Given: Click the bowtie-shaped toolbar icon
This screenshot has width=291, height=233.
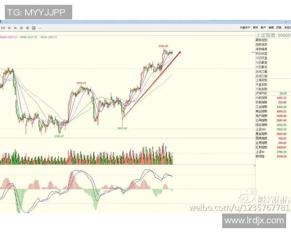Looking at the screenshot, I should pyautogui.click(x=3, y=28).
